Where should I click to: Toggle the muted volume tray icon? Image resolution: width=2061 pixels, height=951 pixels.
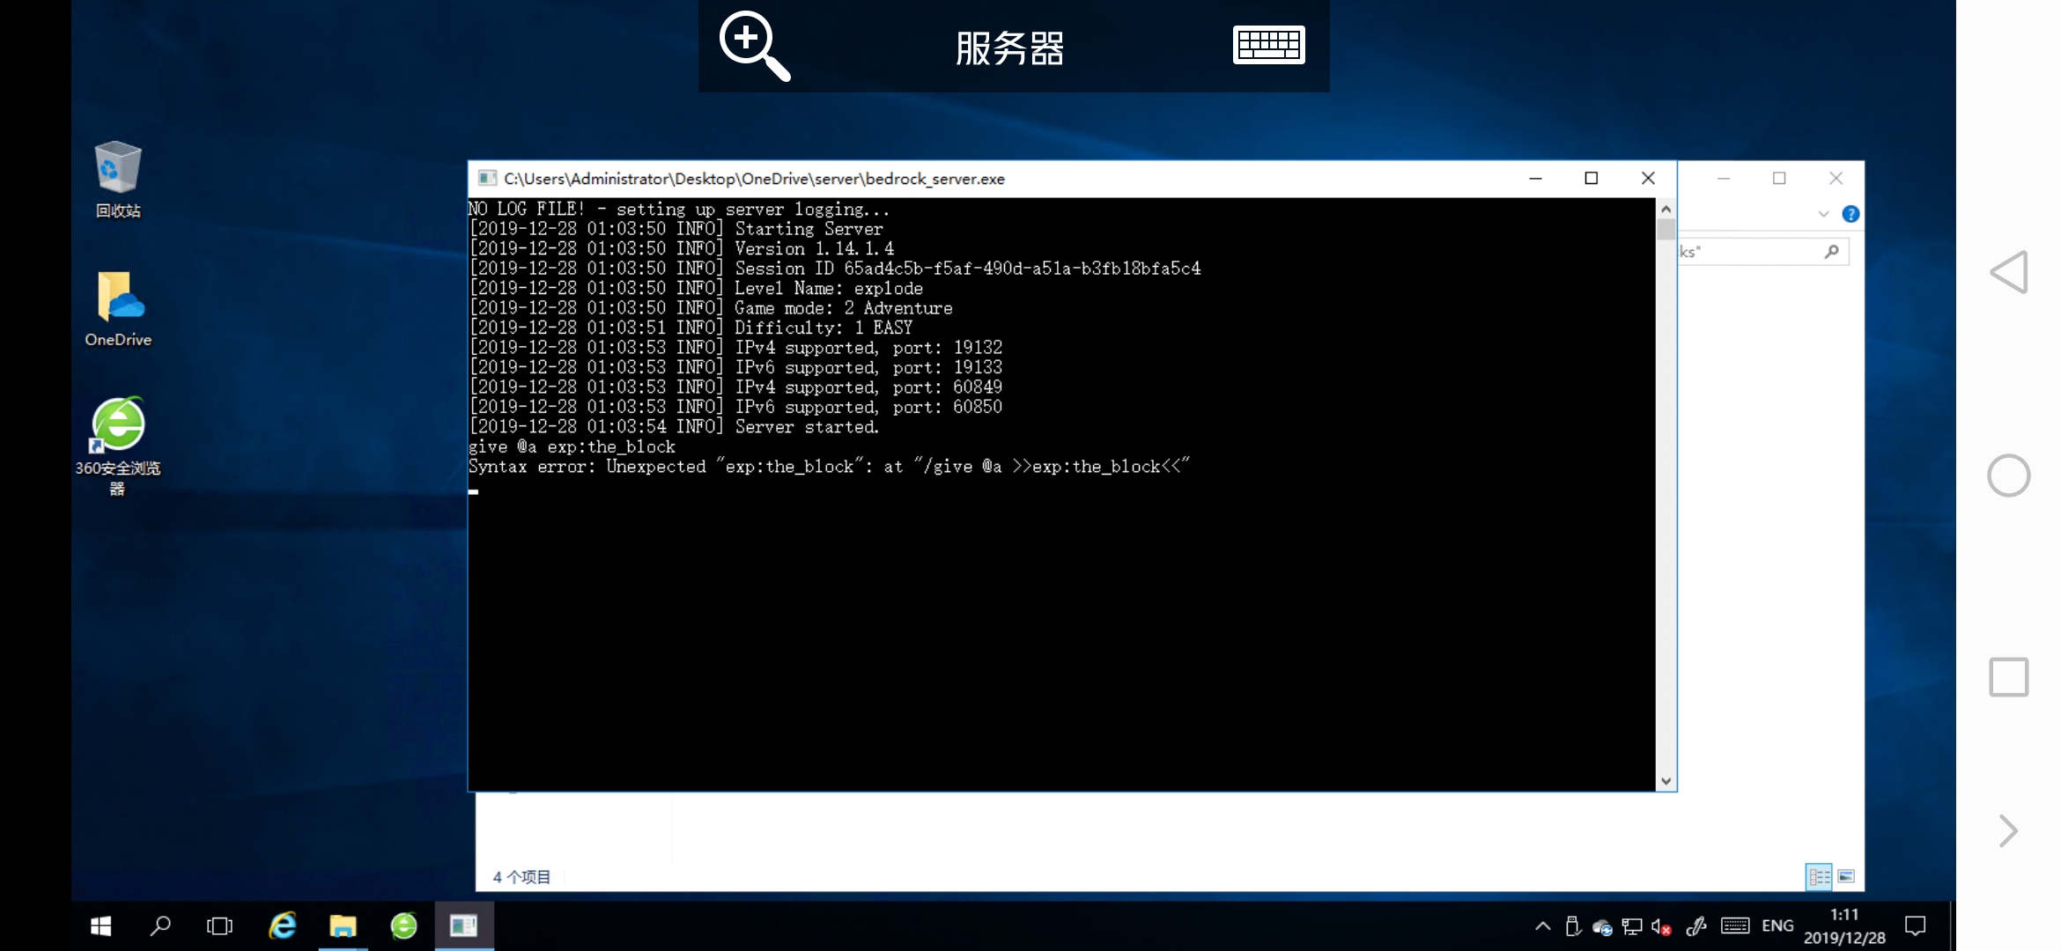coord(1661,926)
